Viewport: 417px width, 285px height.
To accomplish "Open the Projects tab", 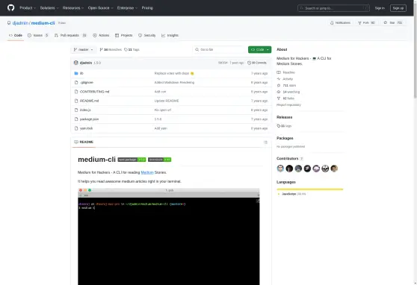I will pos(123,35).
